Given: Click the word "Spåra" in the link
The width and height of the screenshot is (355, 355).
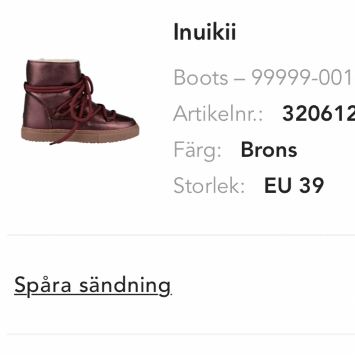Looking at the screenshot, I should click(43, 285).
